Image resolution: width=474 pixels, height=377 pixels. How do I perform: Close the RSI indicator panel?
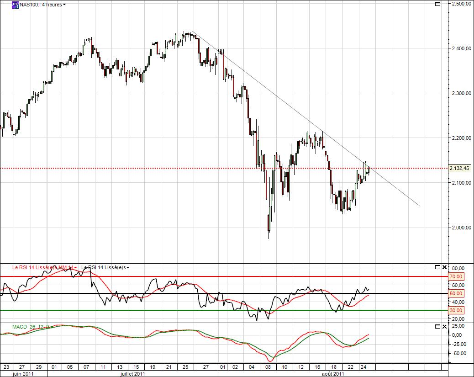445,267
